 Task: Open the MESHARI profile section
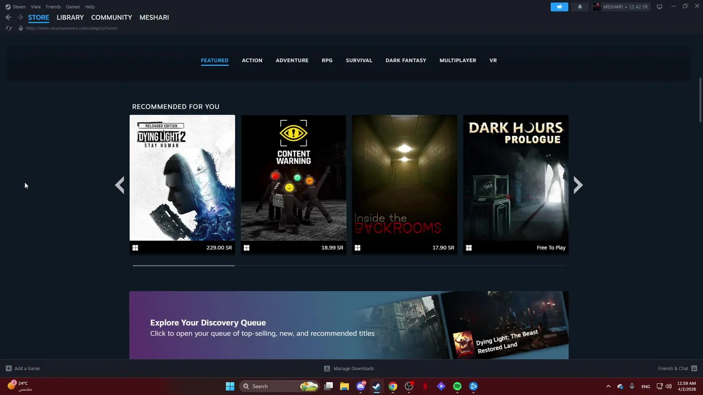pyautogui.click(x=154, y=18)
